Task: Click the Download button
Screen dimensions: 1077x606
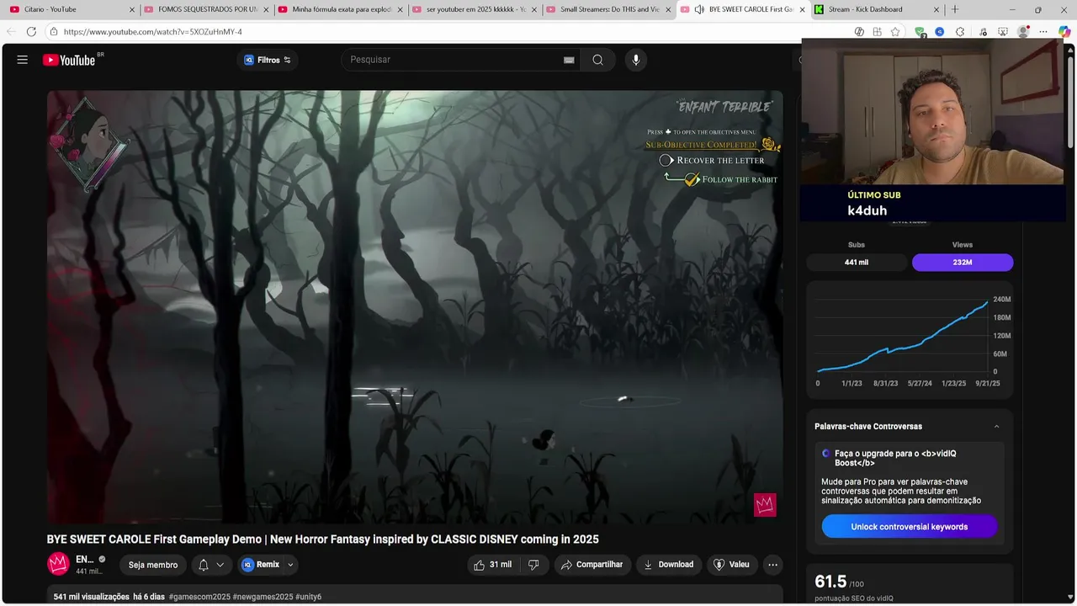Action: coord(669,565)
